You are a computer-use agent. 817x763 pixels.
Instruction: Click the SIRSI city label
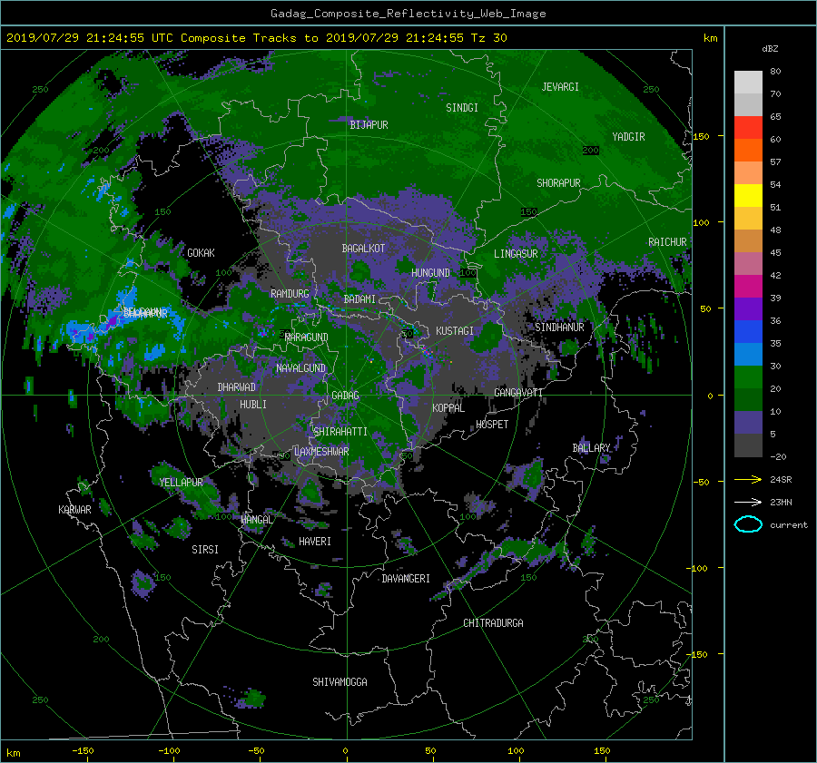coord(205,550)
